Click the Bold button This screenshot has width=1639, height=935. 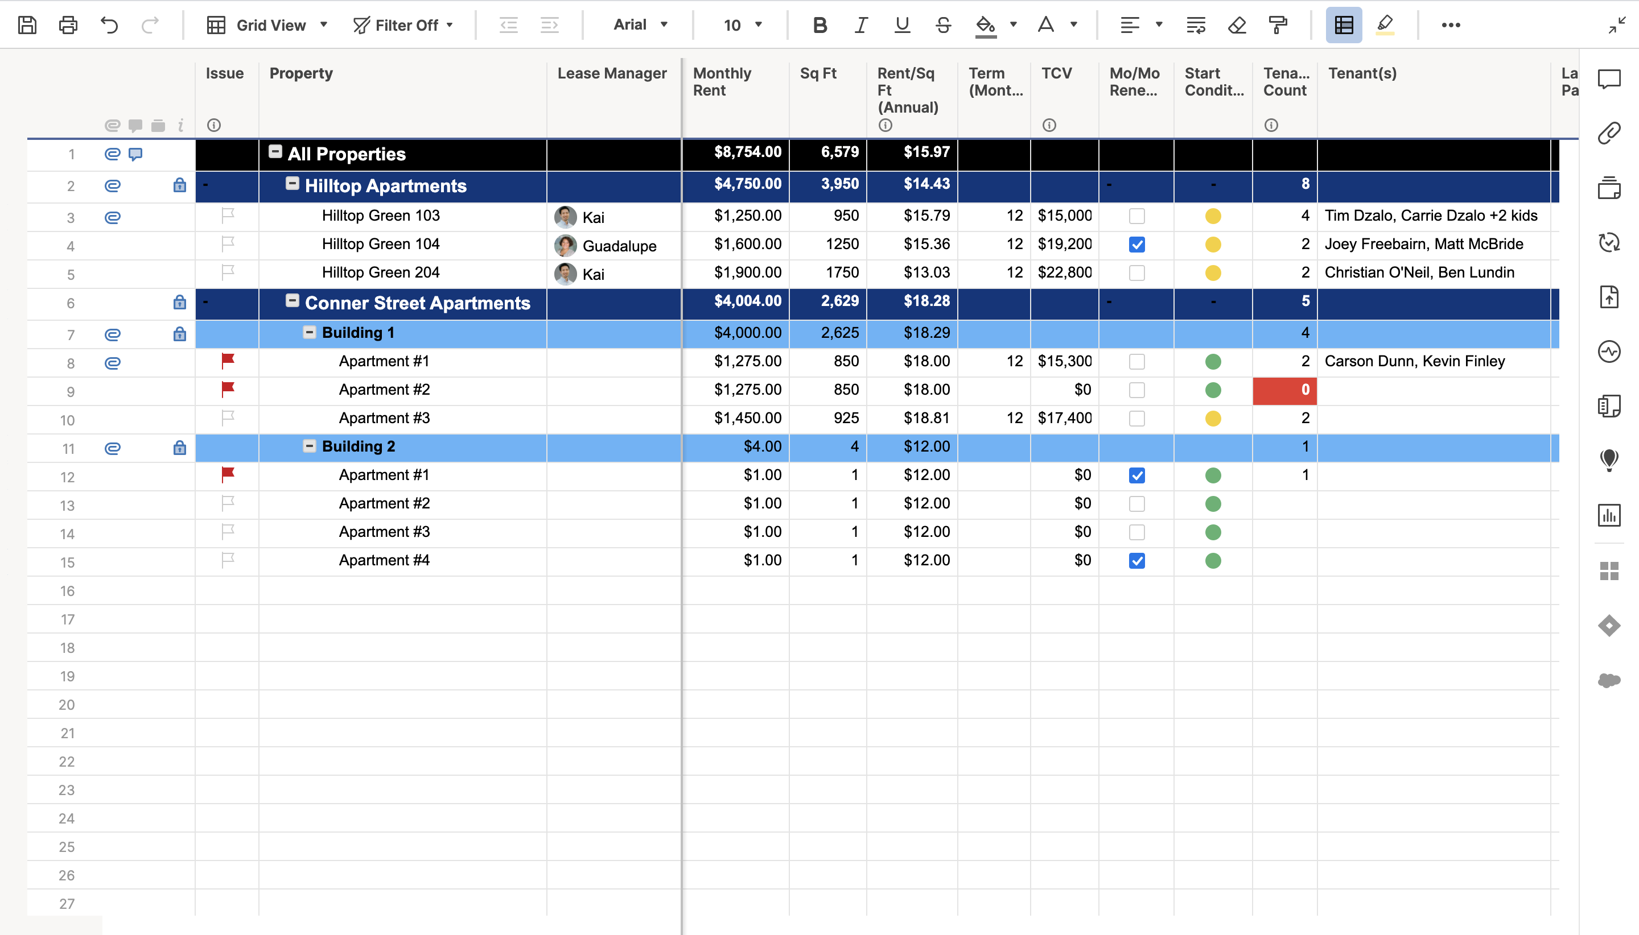coord(819,25)
